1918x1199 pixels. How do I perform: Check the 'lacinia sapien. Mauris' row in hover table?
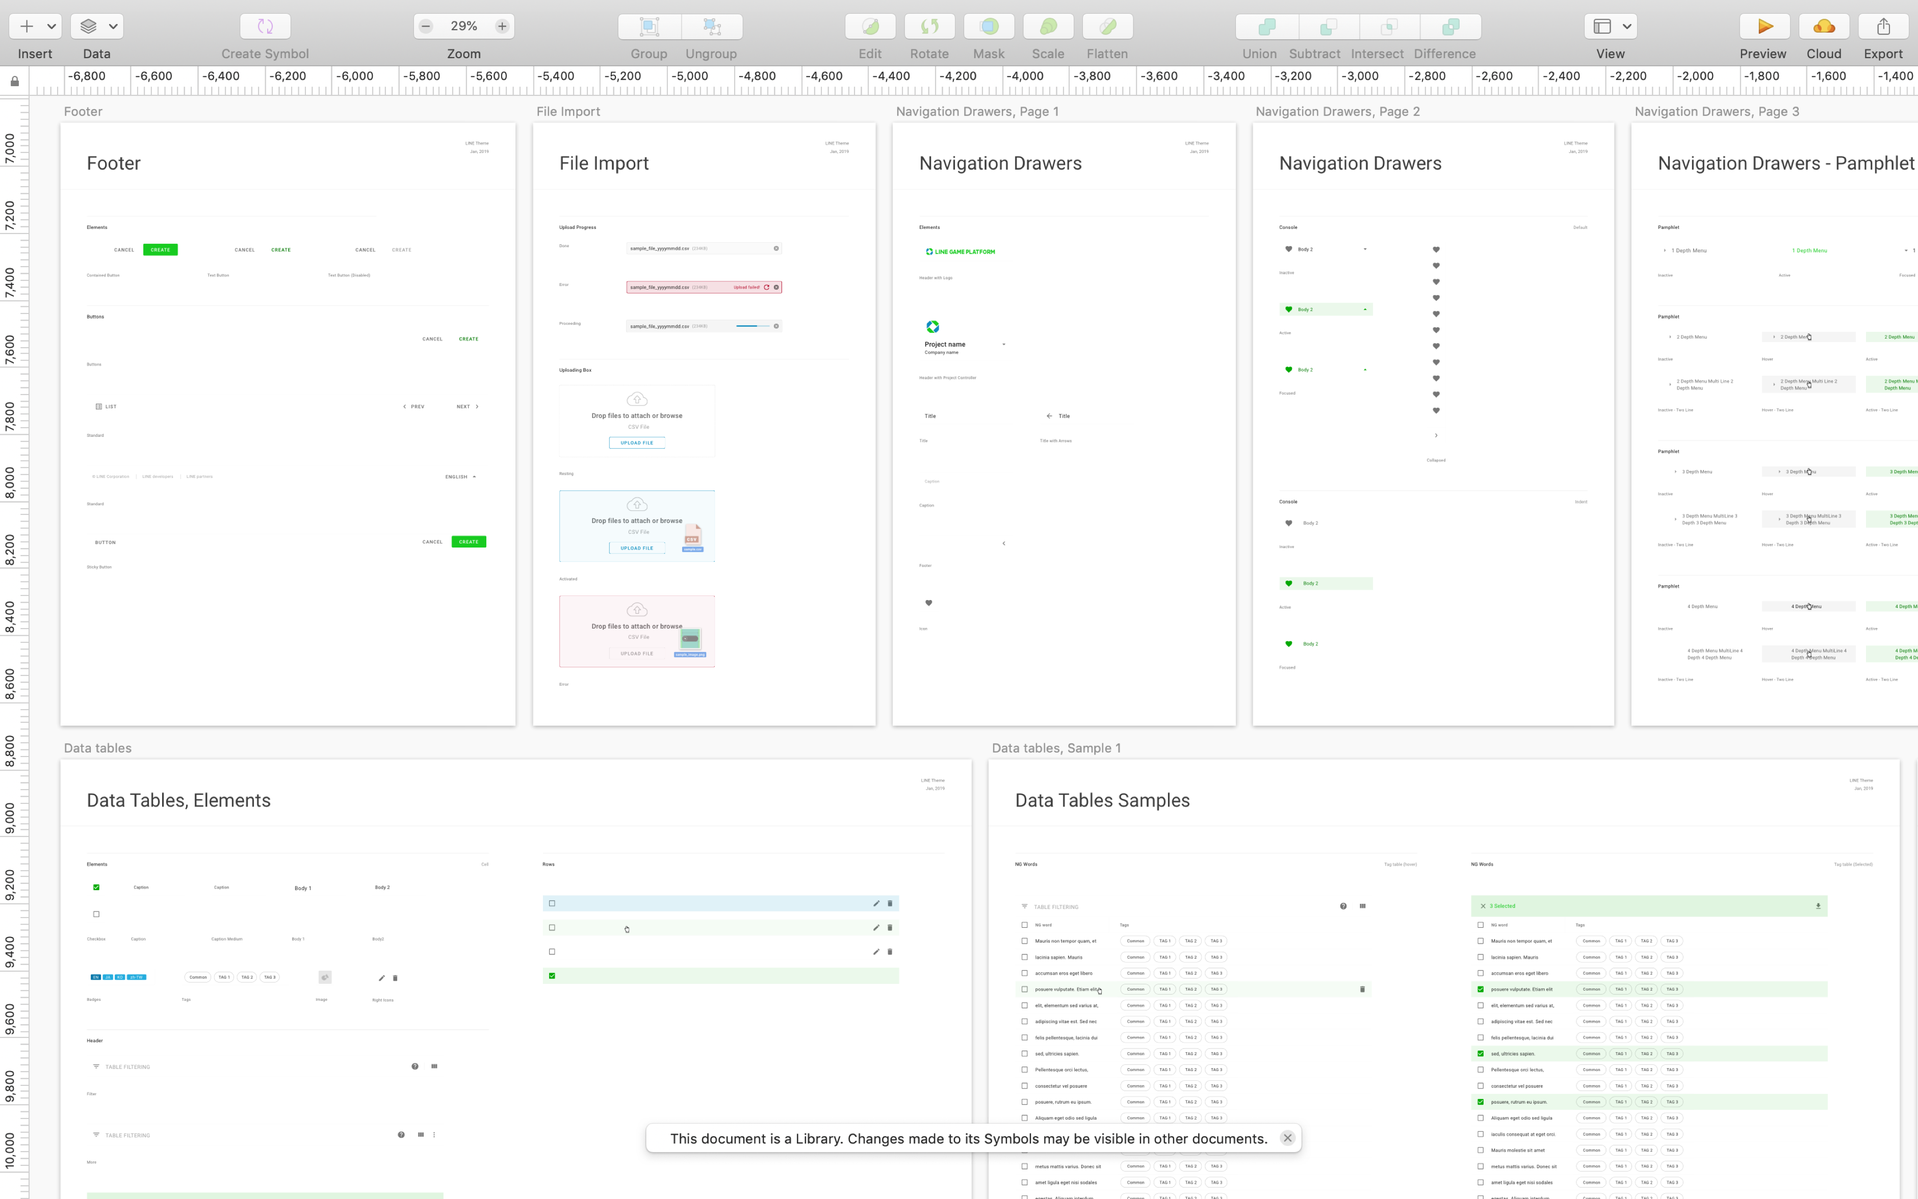pyautogui.click(x=1024, y=957)
